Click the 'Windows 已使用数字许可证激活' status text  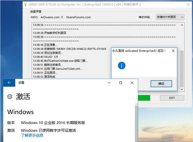click(49, 130)
